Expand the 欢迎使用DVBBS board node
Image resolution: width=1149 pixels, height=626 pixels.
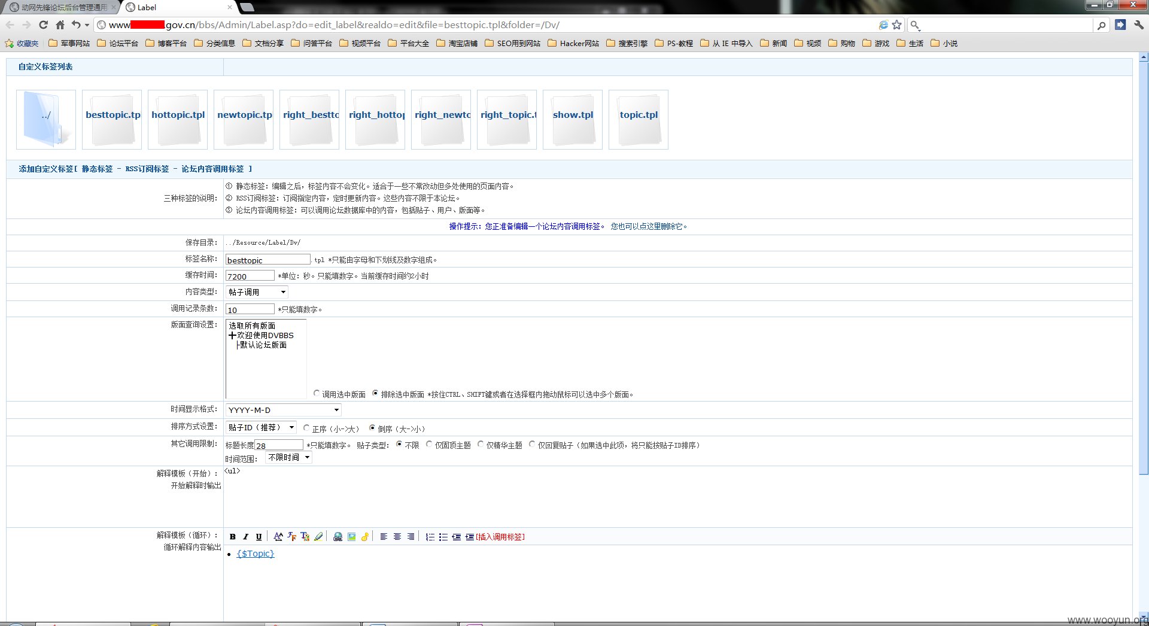pos(232,336)
